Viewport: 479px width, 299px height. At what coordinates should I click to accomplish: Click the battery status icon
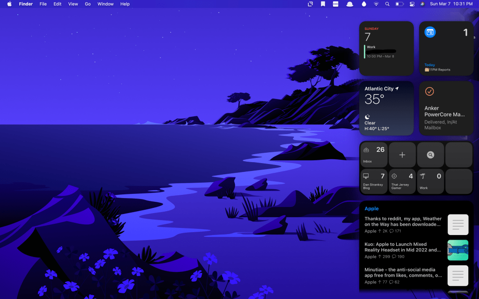click(399, 4)
